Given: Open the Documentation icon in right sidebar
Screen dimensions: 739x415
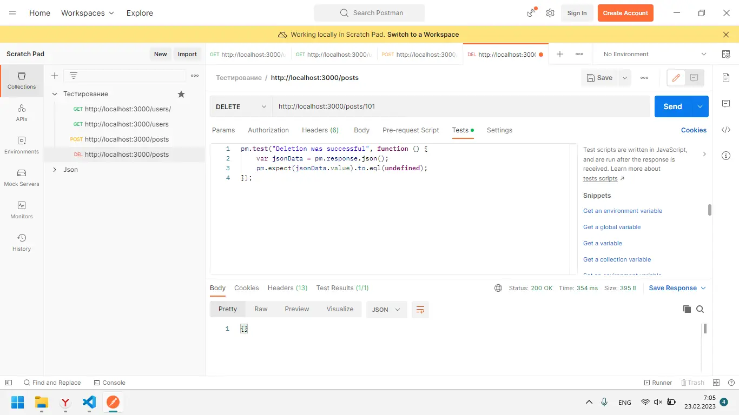Looking at the screenshot, I should tap(726, 78).
